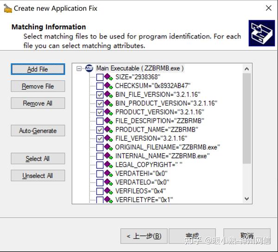The width and height of the screenshot is (278, 252).
Task: Click the Select All button
Action: [38, 158]
